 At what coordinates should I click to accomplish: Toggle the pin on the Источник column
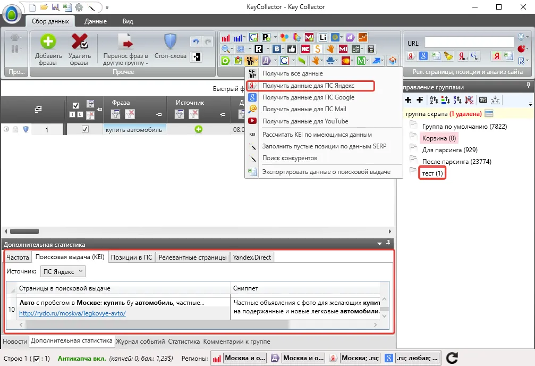click(223, 115)
